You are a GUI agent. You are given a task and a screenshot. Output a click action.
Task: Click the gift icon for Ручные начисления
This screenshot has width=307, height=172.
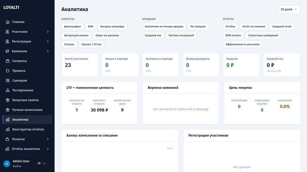(x=7, y=110)
